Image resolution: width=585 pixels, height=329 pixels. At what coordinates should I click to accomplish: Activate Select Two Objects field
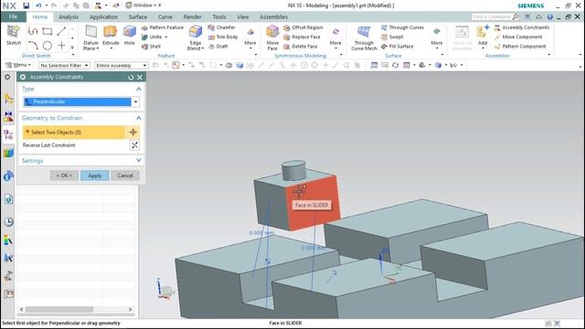(74, 132)
